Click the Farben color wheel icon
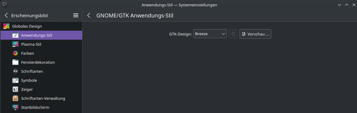 (15, 53)
